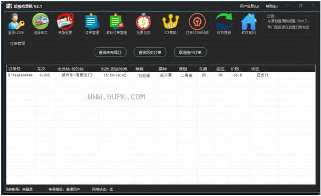Click the 出发站-目的站 column header
Screen dimensions: 321x196
pos(70,69)
